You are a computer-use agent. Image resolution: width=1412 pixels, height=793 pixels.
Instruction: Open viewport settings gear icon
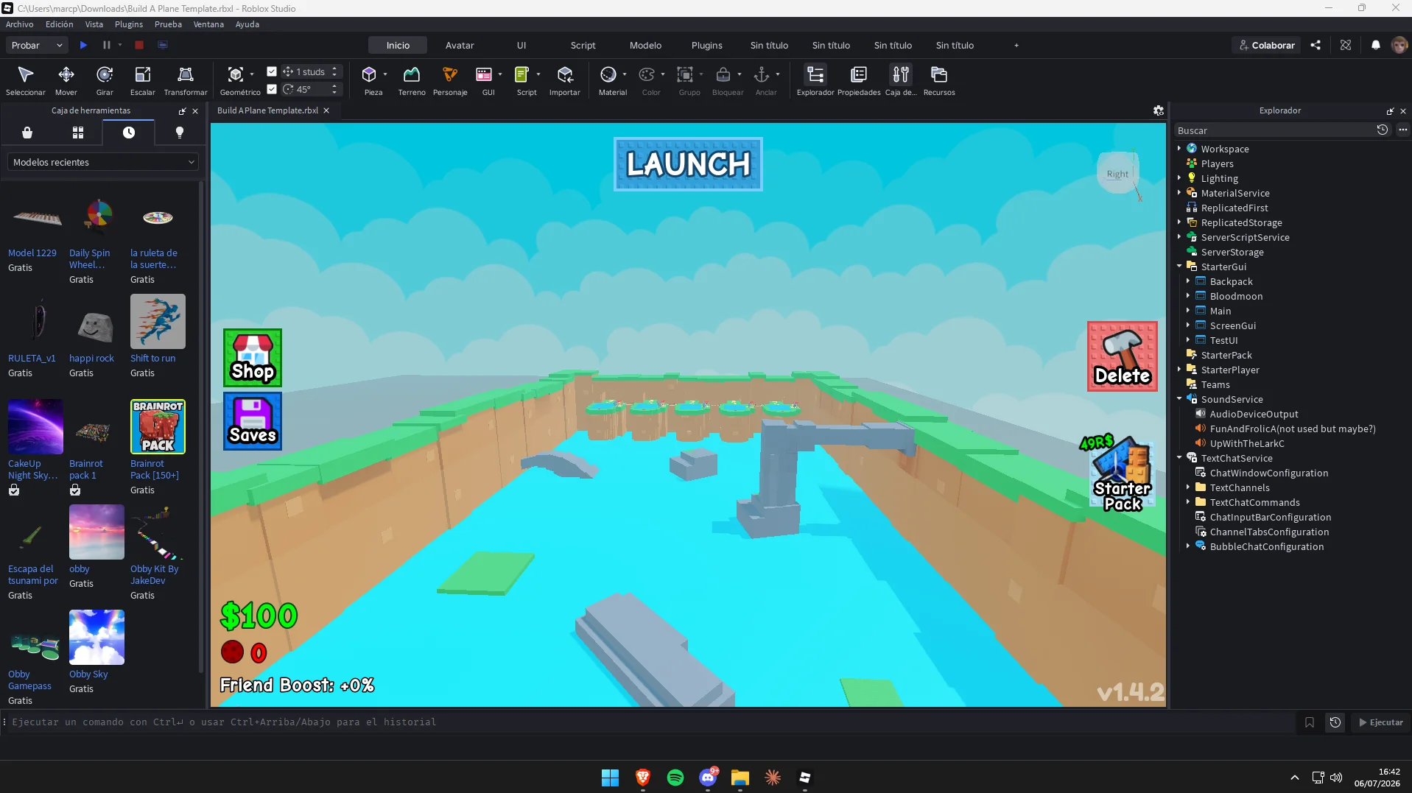pyautogui.click(x=1159, y=110)
